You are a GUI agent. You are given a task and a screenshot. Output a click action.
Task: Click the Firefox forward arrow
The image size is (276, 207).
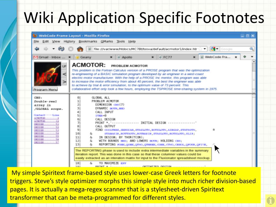point(46,49)
